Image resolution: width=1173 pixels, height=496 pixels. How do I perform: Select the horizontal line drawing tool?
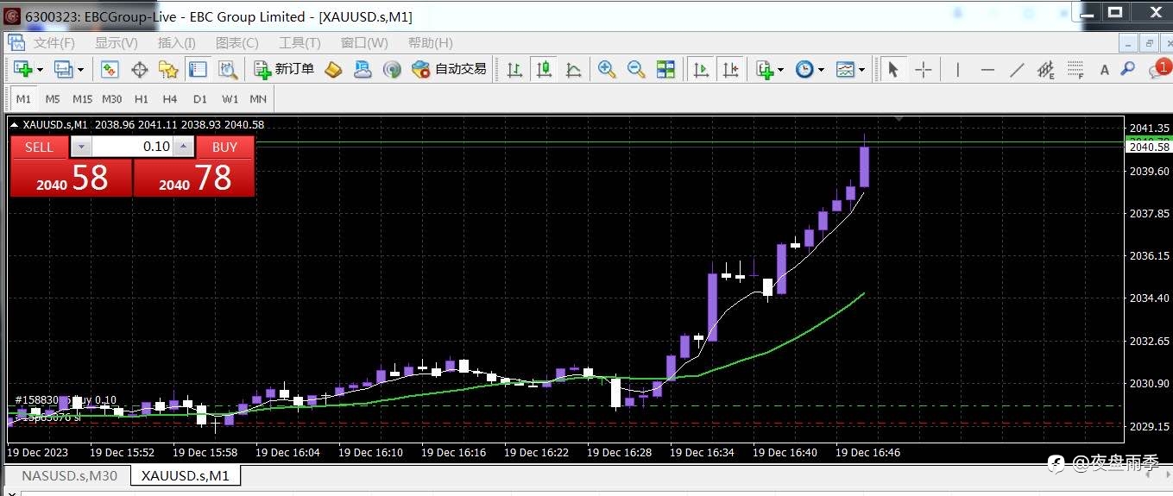(x=987, y=70)
